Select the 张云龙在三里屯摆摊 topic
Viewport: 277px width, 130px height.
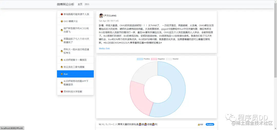[x=75, y=67]
